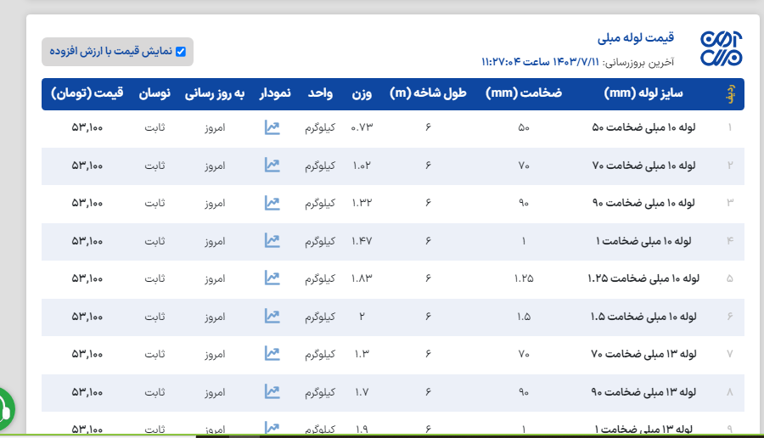The height and width of the screenshot is (438, 764).
Task: Uncheck نمایش قیمت با ارزش افزوده checkbox
Action: coord(181,52)
